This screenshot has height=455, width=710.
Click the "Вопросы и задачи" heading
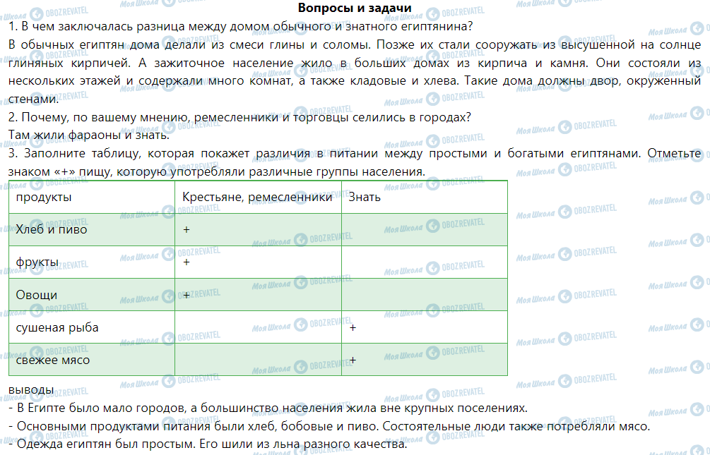(355, 8)
